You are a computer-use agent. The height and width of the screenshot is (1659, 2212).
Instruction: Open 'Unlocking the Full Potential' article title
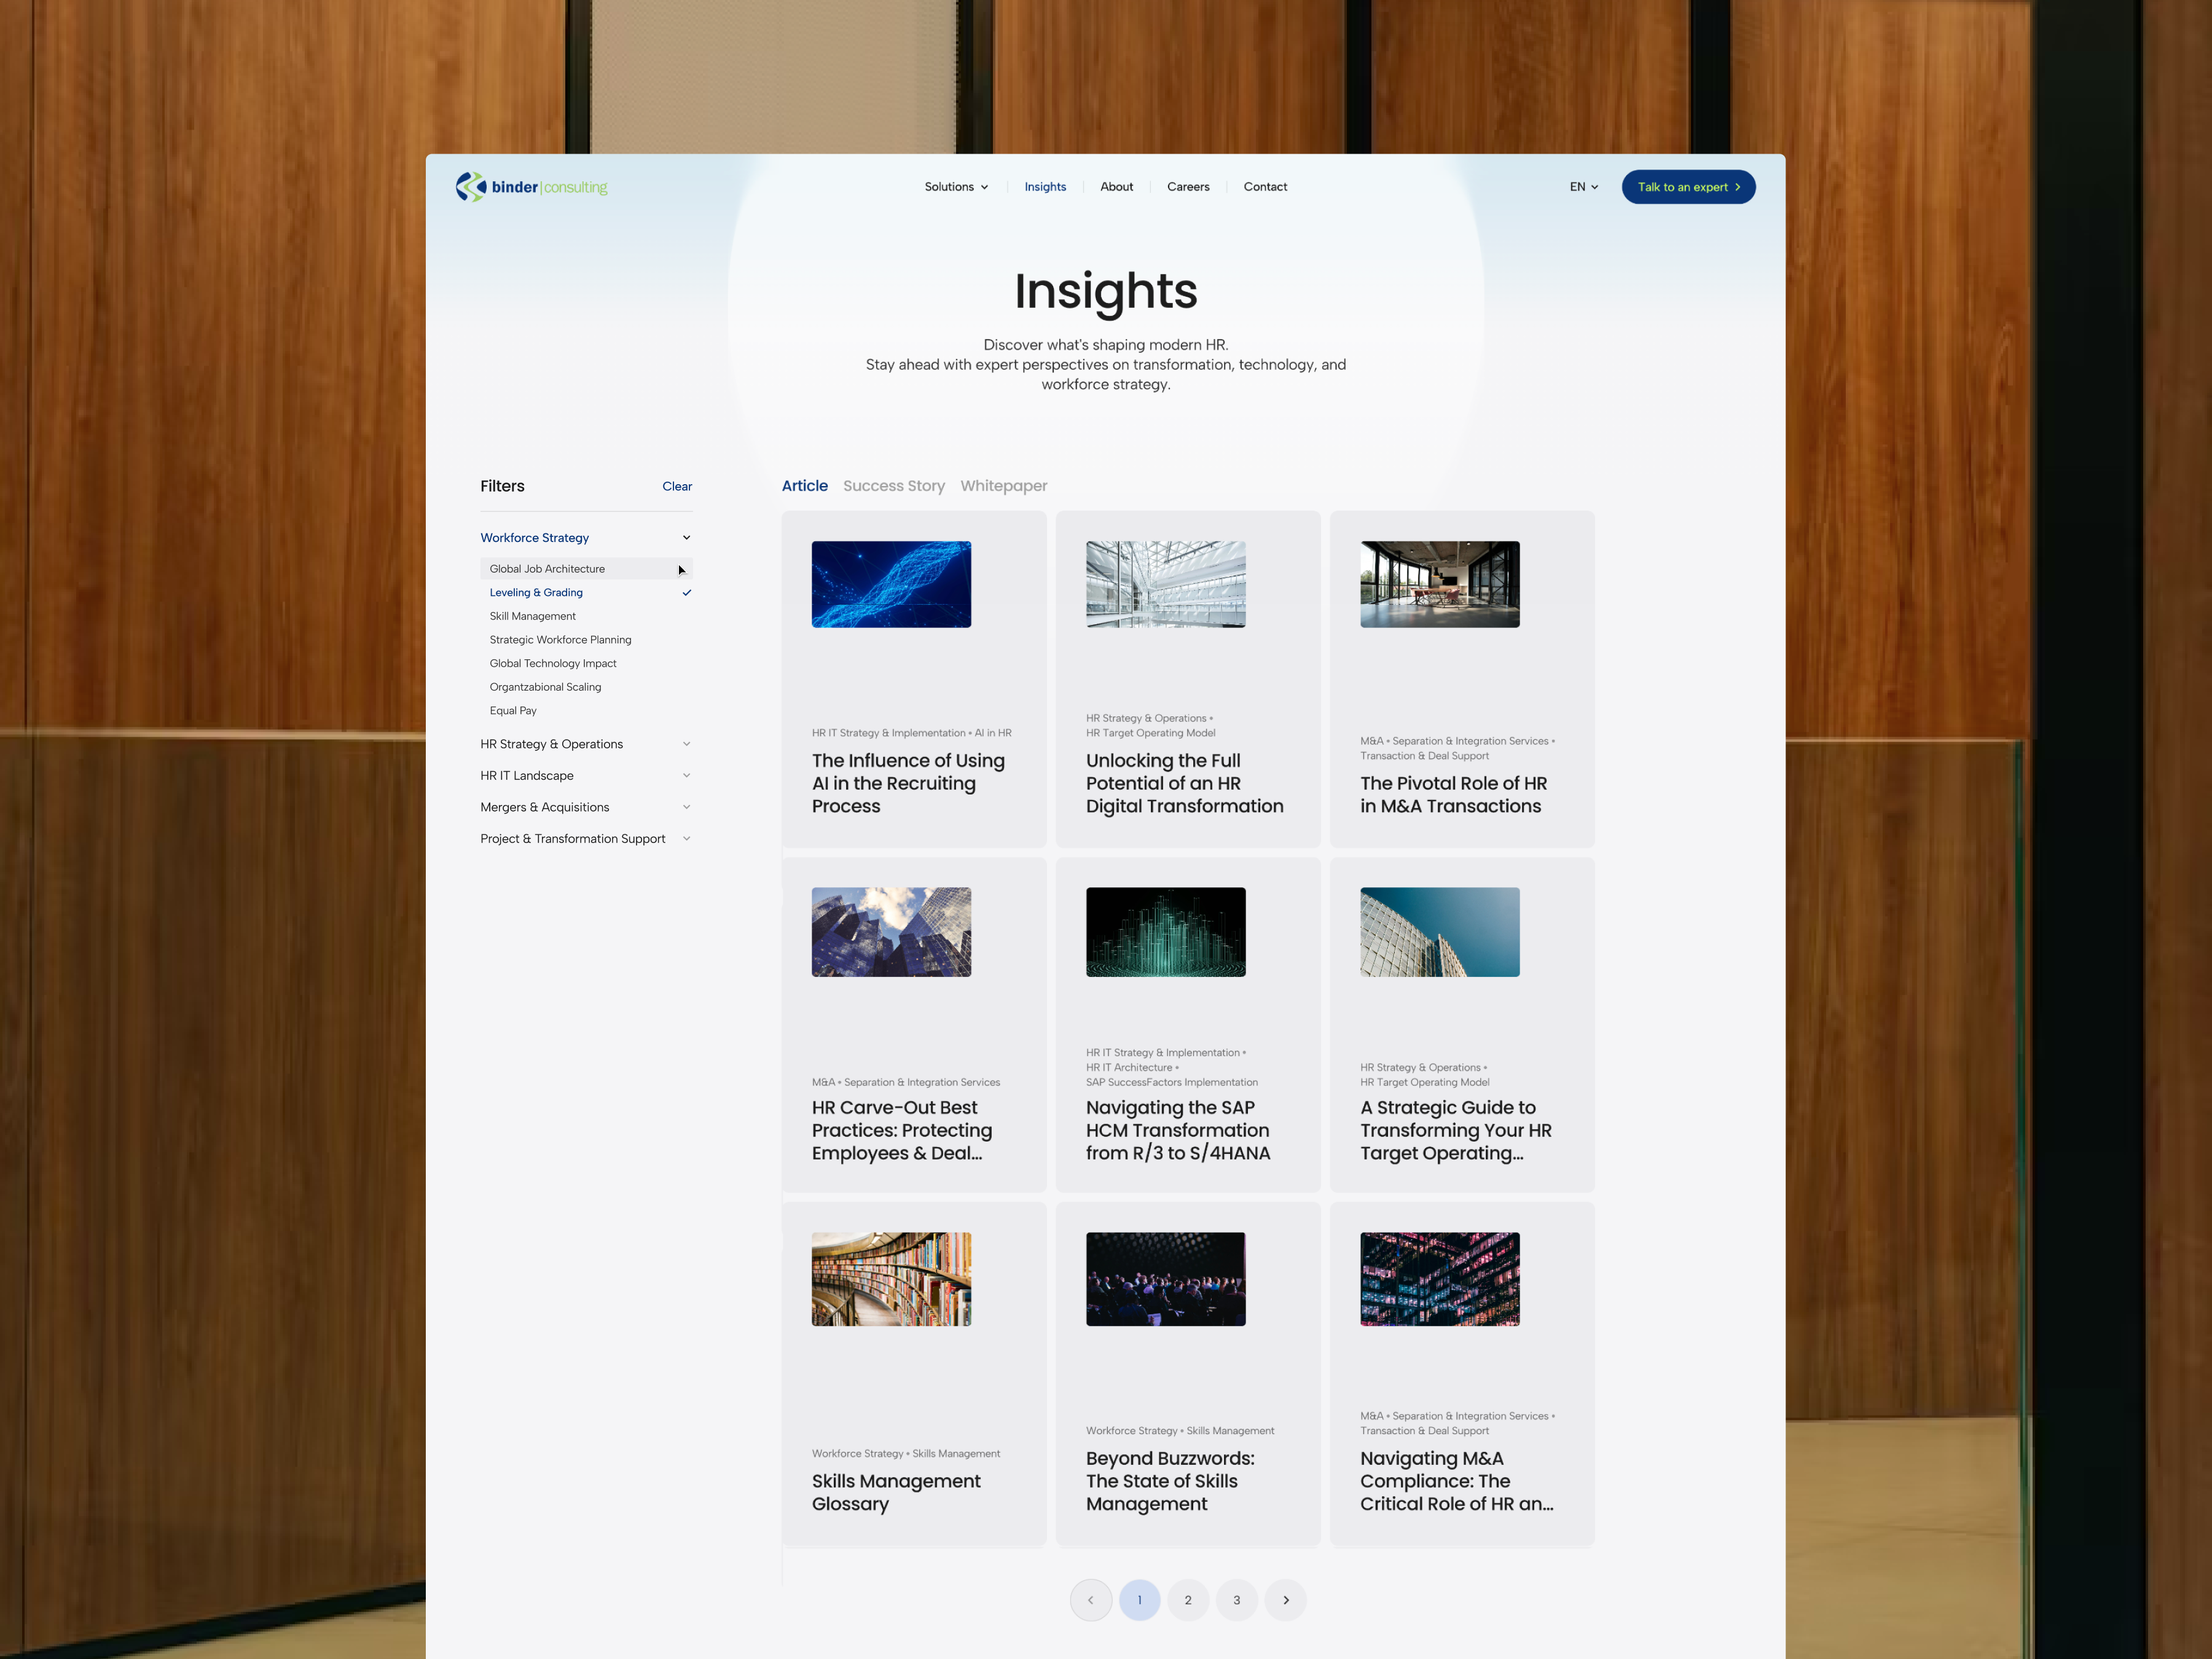(x=1184, y=784)
